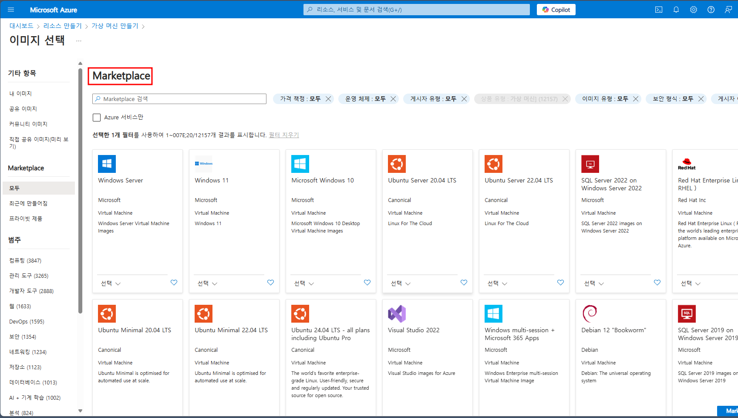Focus the Marketplace search field
Image resolution: width=738 pixels, height=418 pixels.
[x=179, y=99]
